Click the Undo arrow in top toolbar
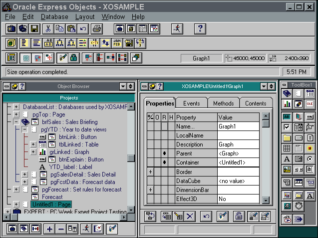The width and height of the screenshot is (318, 238). pos(83,29)
